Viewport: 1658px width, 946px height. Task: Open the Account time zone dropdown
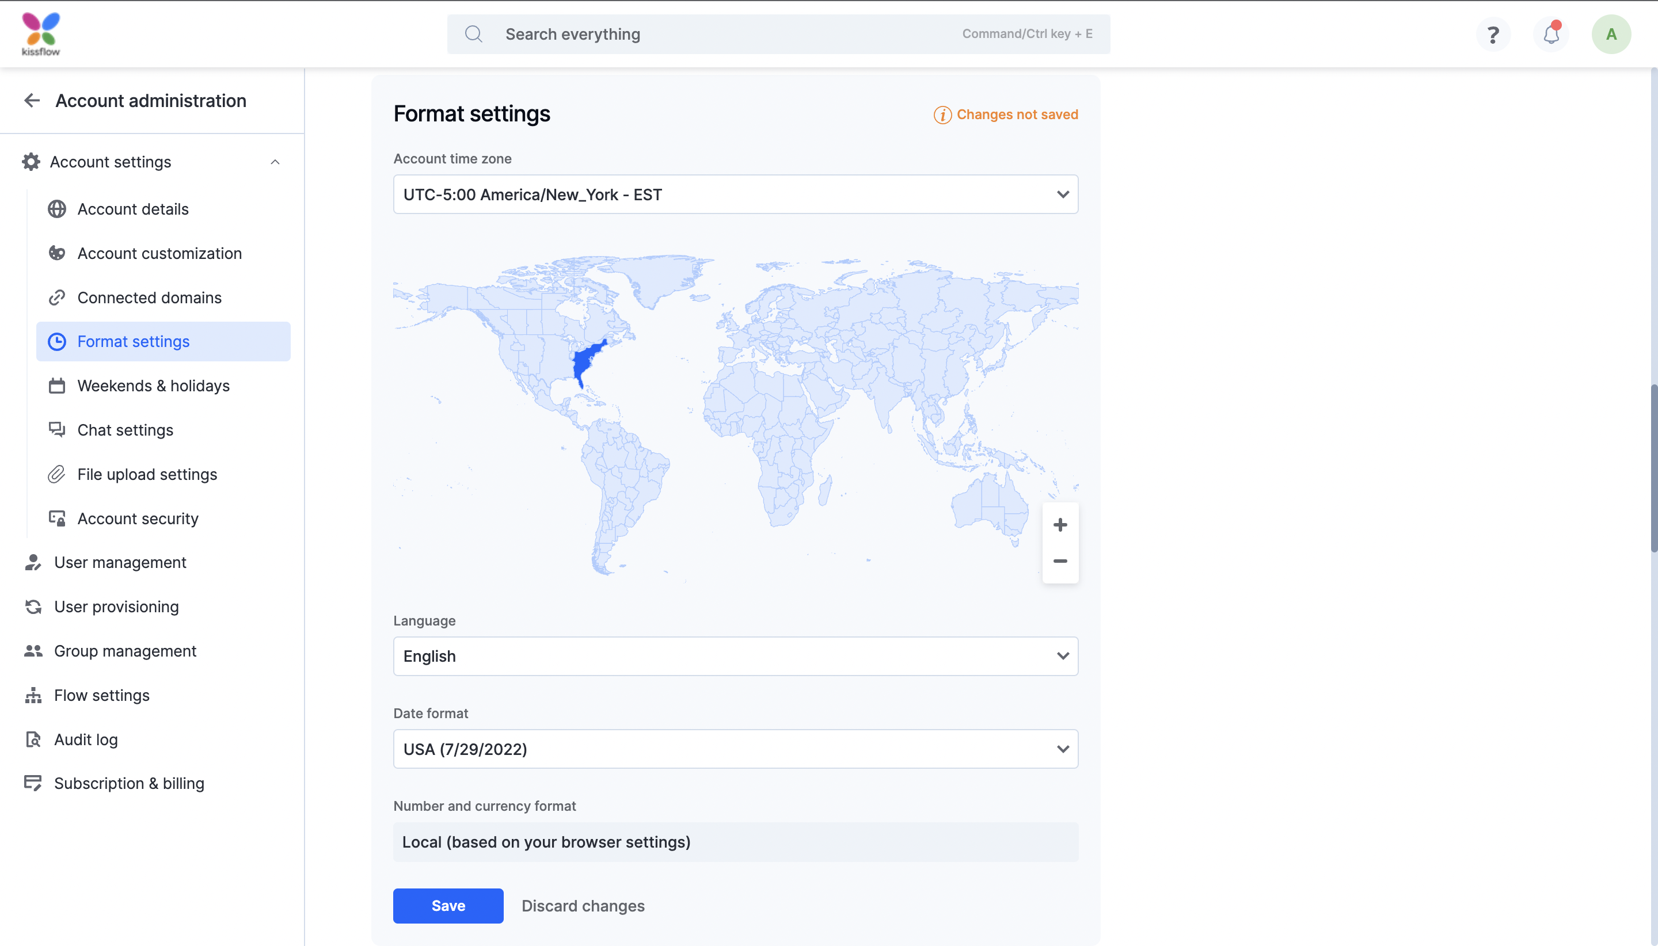tap(736, 194)
